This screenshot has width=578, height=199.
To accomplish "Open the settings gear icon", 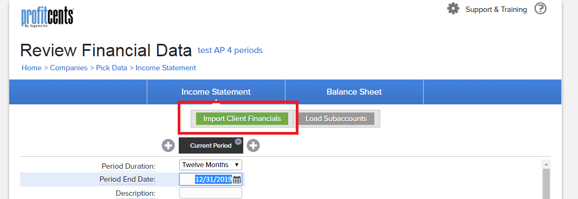I will click(x=453, y=9).
